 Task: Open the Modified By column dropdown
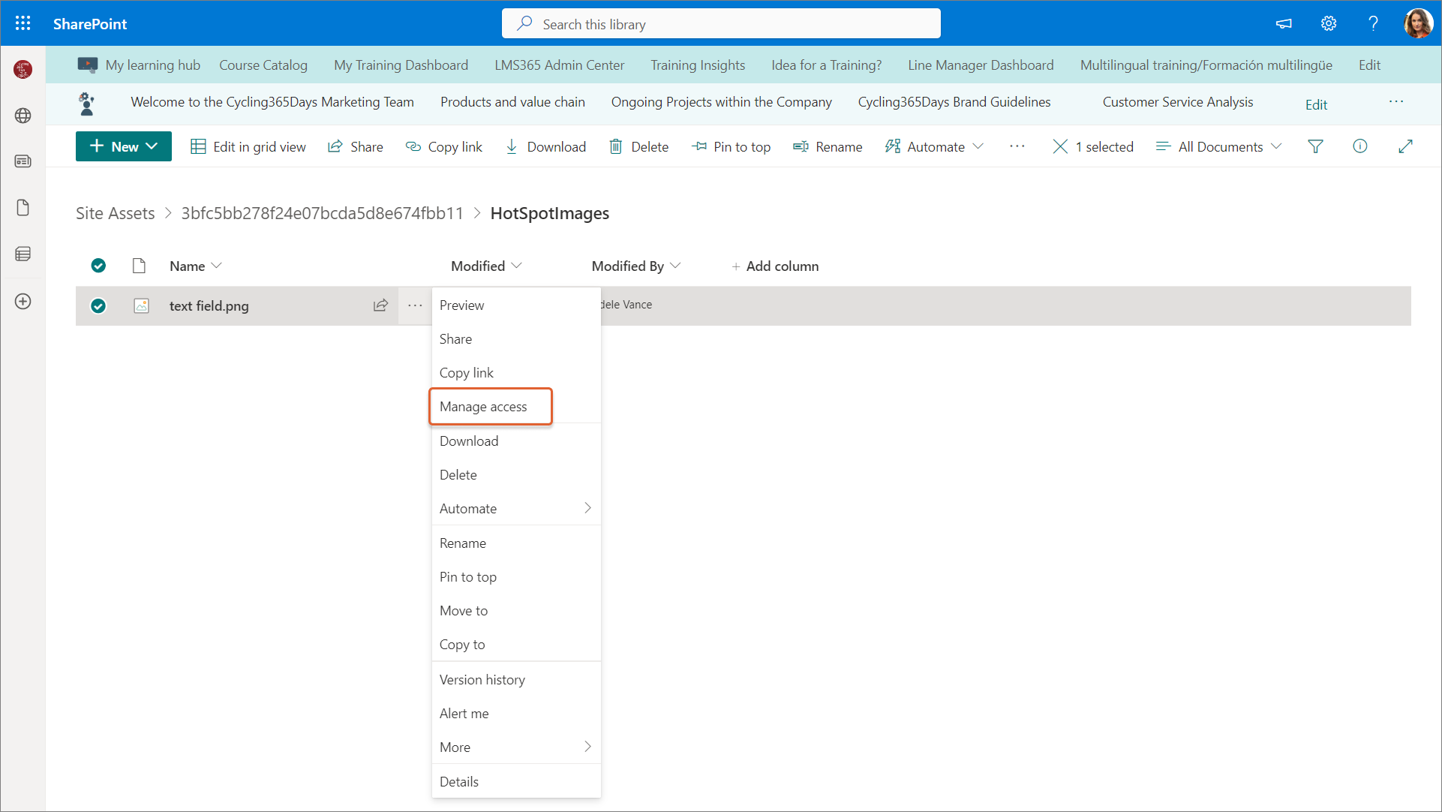[636, 266]
